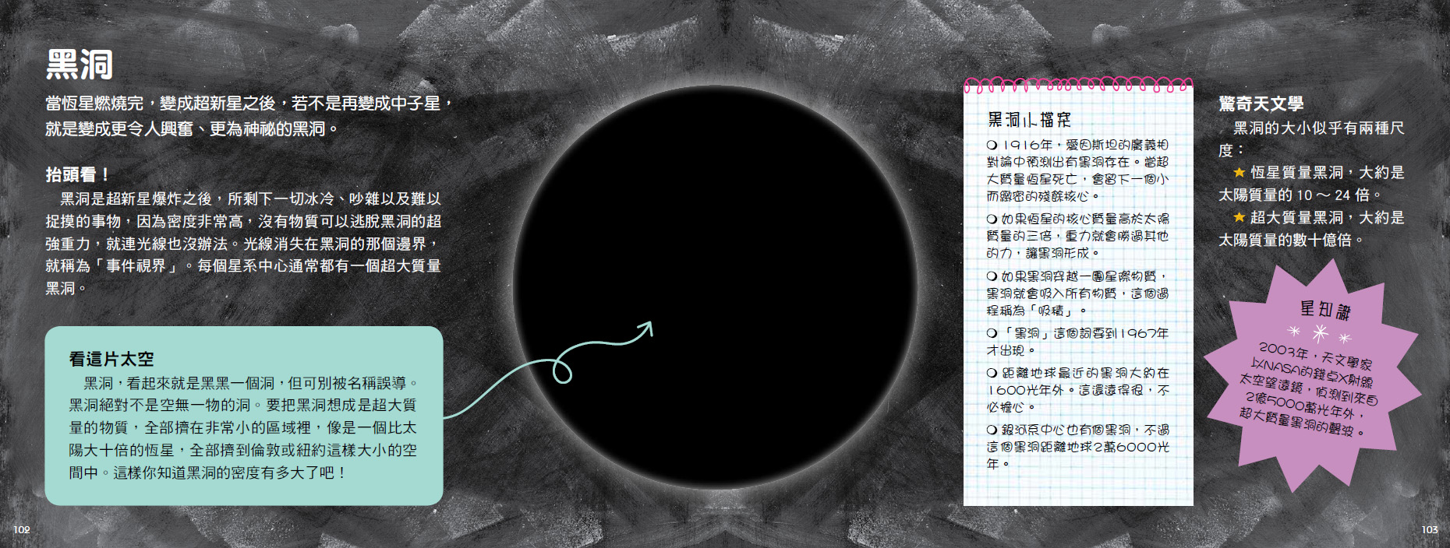The image size is (1450, 548).
Task: Click the large white sparkle under 星知識
Action: pos(1320,334)
